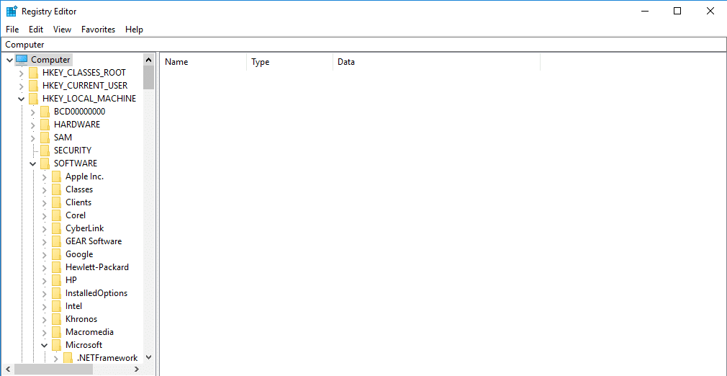Open the Edit menu
This screenshot has width=727, height=376.
click(x=36, y=30)
